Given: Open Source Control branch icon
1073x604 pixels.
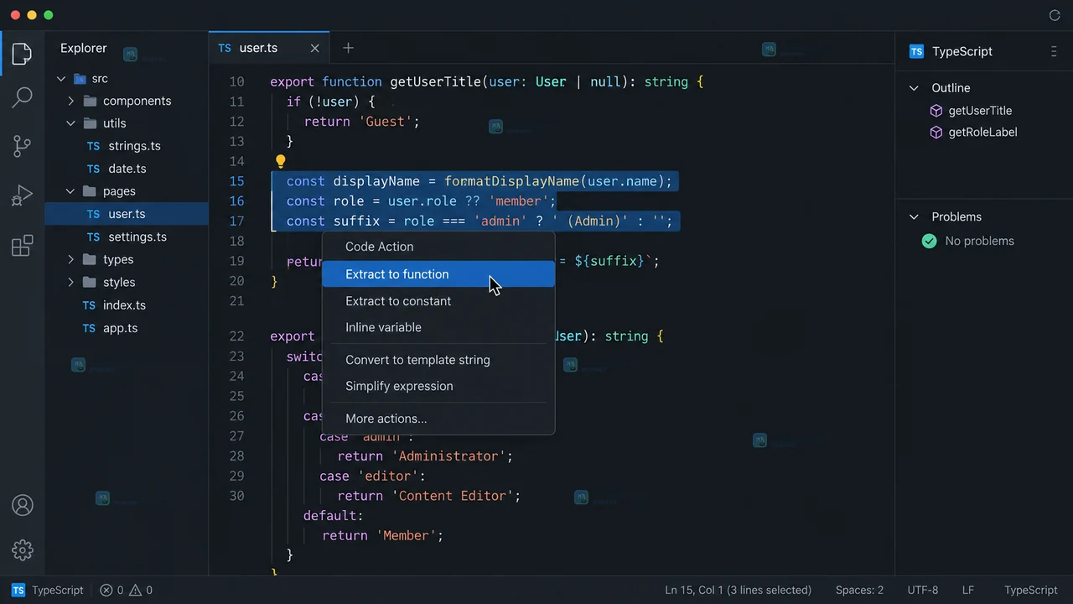Looking at the screenshot, I should [x=23, y=146].
